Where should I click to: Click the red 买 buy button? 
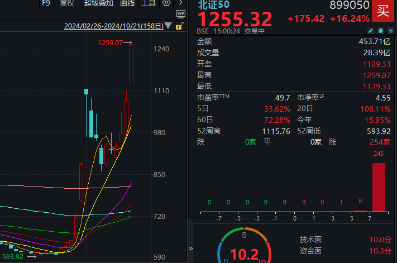383,11
